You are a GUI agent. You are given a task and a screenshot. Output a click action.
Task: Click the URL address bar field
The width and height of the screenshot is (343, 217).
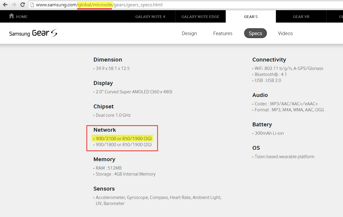click(186, 5)
